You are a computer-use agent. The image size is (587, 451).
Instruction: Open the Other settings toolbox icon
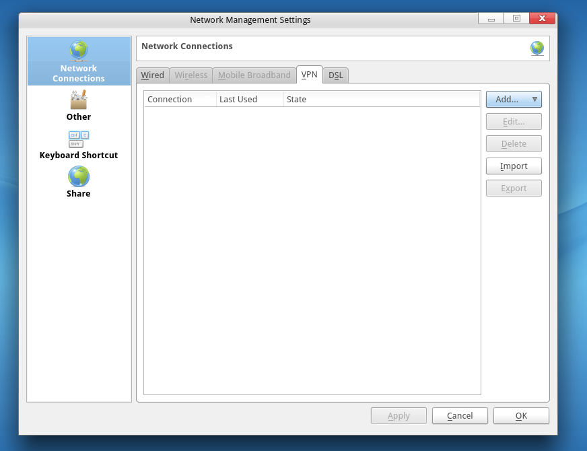pyautogui.click(x=79, y=100)
